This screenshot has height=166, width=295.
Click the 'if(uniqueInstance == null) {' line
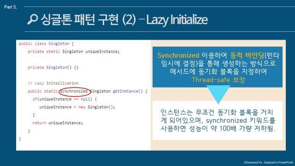(x=65, y=99)
